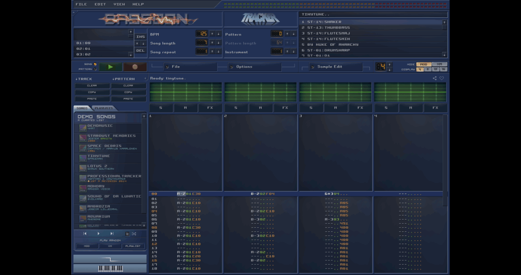
Task: Switch mode to XM
Action: pyautogui.click(x=439, y=65)
